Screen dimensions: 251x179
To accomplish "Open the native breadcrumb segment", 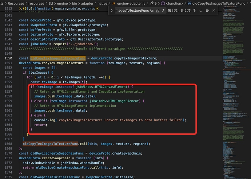I will coord(102,3).
